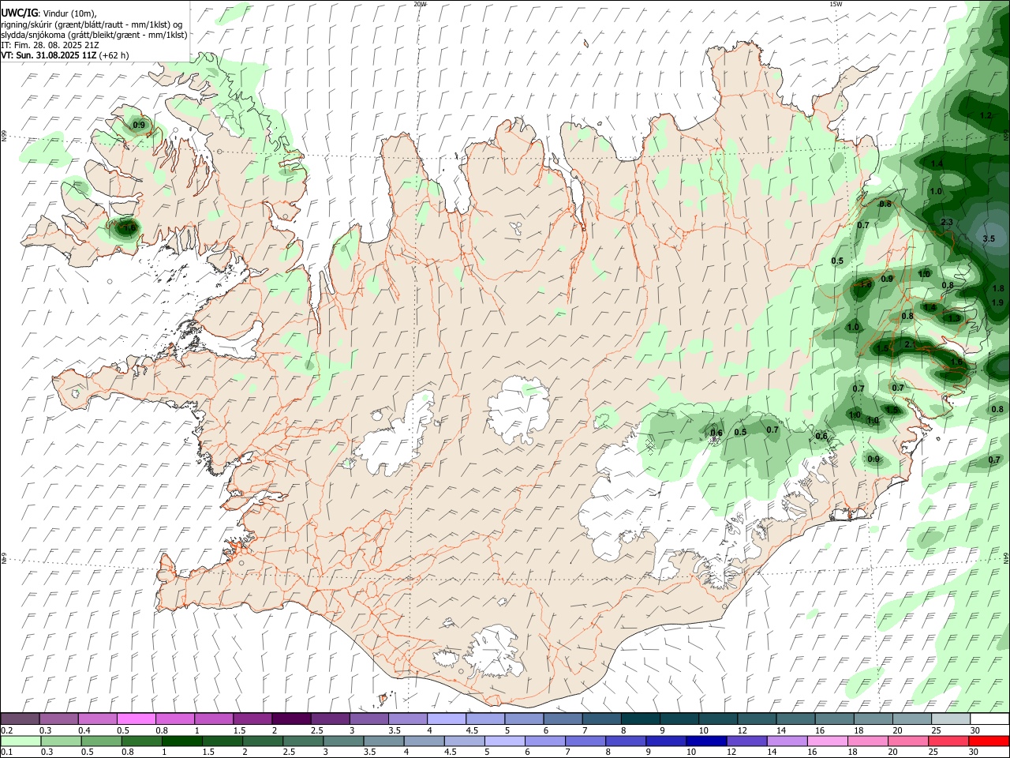
Task: Click the 30 label on the upper snow scale
Action: pyautogui.click(x=975, y=730)
